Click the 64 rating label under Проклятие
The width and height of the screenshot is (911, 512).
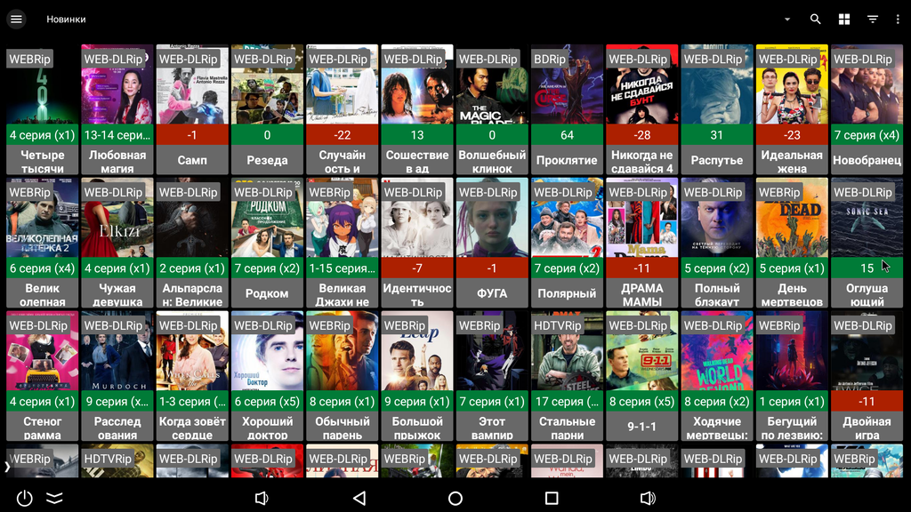click(567, 135)
